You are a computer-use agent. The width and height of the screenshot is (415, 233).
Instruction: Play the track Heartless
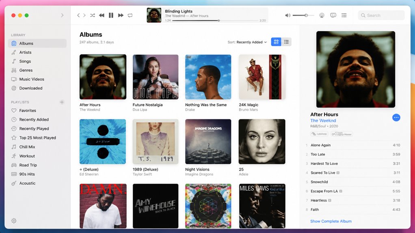click(353, 200)
